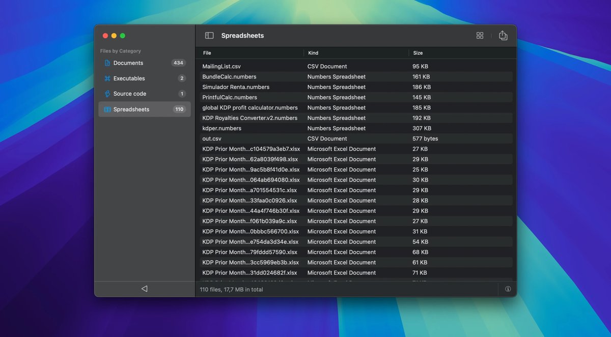
Task: Switch to grid view icon
Action: pyautogui.click(x=480, y=36)
